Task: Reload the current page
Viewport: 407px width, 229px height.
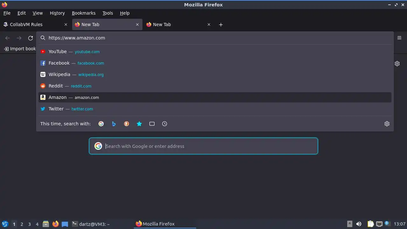Action: tap(31, 38)
